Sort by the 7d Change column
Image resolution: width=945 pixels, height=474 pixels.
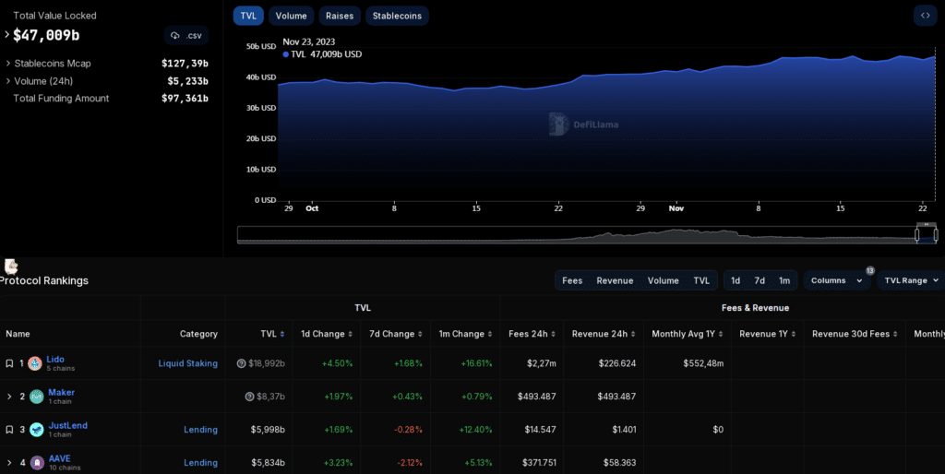click(x=420, y=334)
